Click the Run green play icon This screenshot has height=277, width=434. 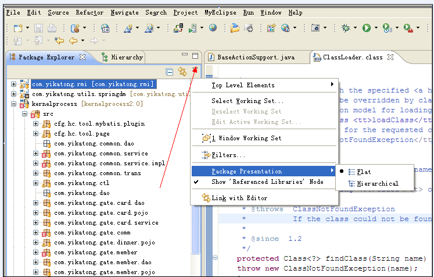(x=367, y=27)
